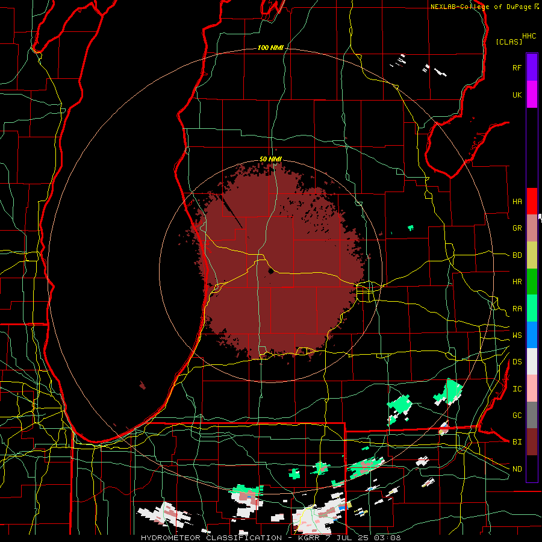Click the WS legend label
The image size is (542, 542).
pyautogui.click(x=517, y=335)
